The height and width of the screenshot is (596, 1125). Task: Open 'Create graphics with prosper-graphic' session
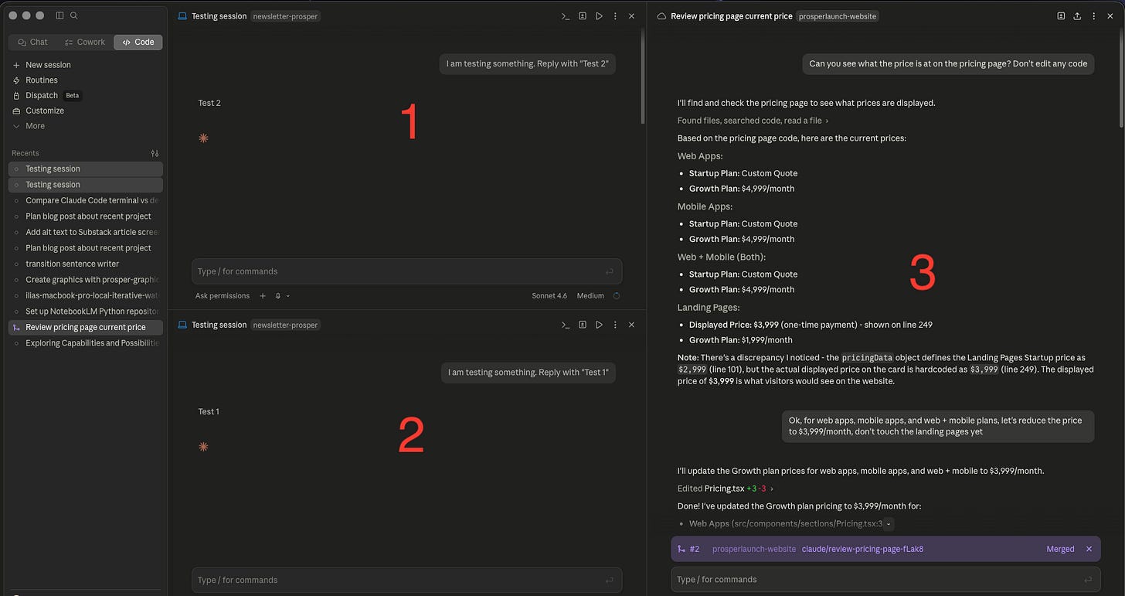(x=86, y=280)
